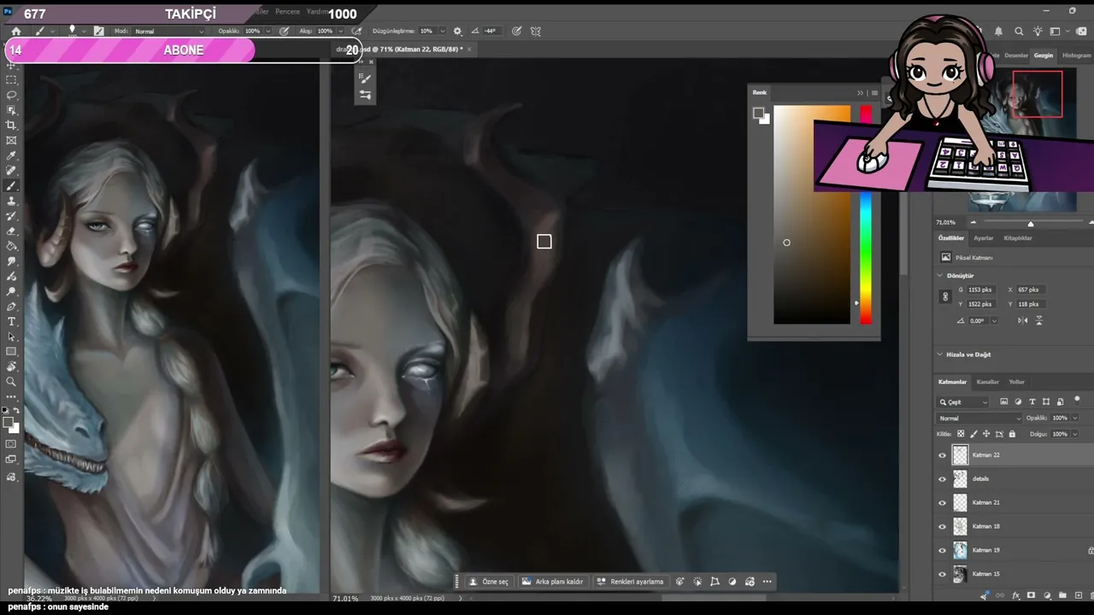Select the Crop tool
The width and height of the screenshot is (1094, 615).
(x=11, y=125)
